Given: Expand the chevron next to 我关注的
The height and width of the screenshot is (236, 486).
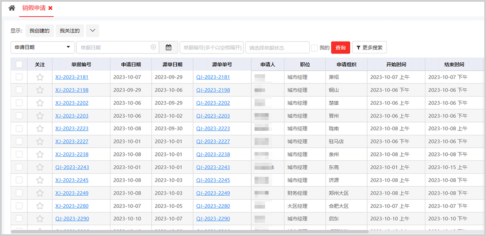Looking at the screenshot, I should tap(92, 30).
